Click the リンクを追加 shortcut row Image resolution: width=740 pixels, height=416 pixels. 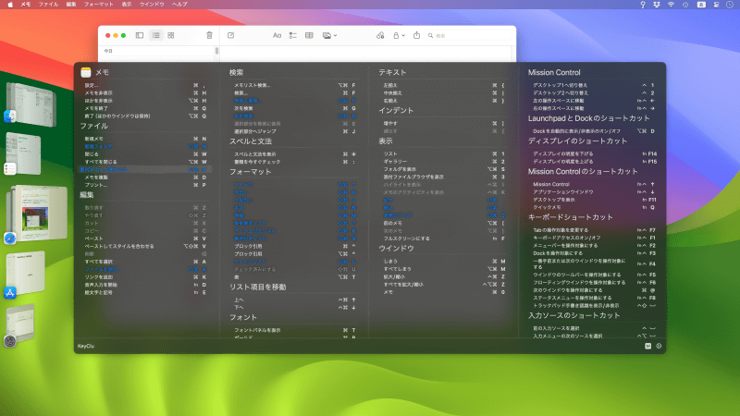pyautogui.click(x=145, y=276)
